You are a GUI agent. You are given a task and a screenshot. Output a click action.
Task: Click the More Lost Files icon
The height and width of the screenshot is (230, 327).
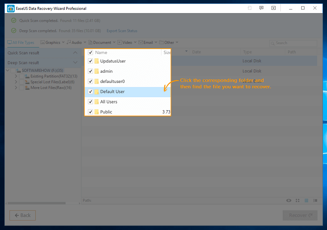pos(27,88)
